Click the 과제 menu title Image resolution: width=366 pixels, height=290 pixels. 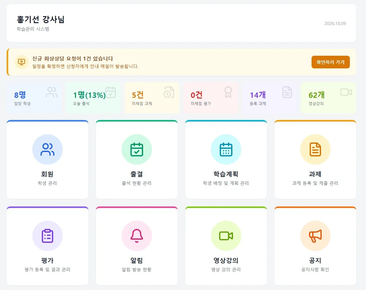click(315, 174)
